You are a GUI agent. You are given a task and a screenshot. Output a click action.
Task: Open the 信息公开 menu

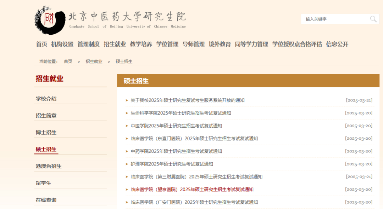coord(337,44)
